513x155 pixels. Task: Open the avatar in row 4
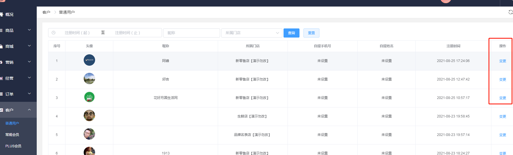click(89, 115)
